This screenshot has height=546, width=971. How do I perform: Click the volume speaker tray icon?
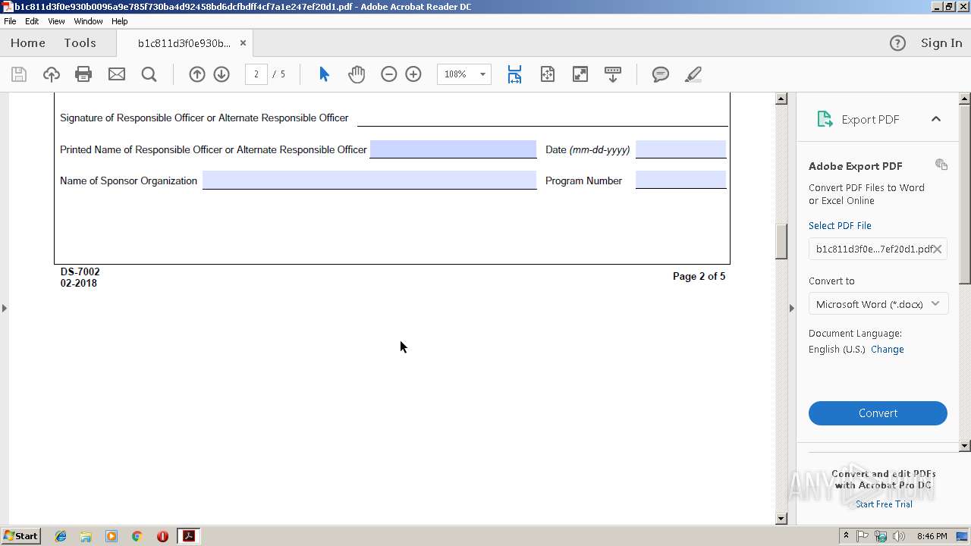click(x=899, y=536)
